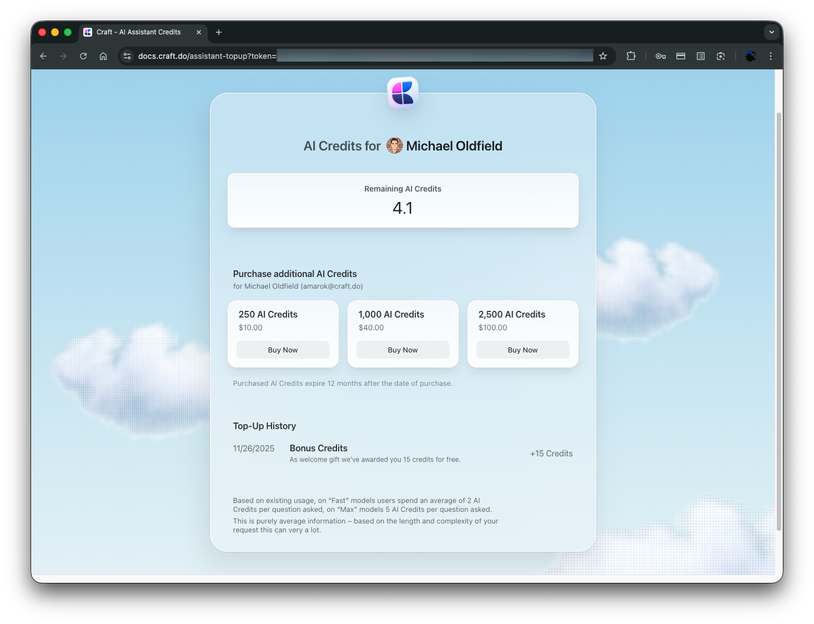Screen dimensions: 814x624
Task: Bookmark this page with the star icon
Action: [603, 56]
